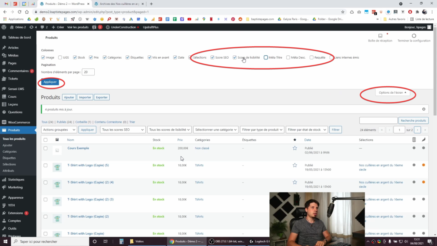Enable the UGS column checkbox
This screenshot has width=437, height=246.
click(60, 58)
